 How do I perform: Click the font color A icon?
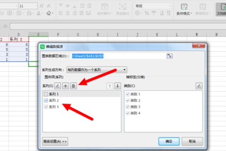pos(38,13)
